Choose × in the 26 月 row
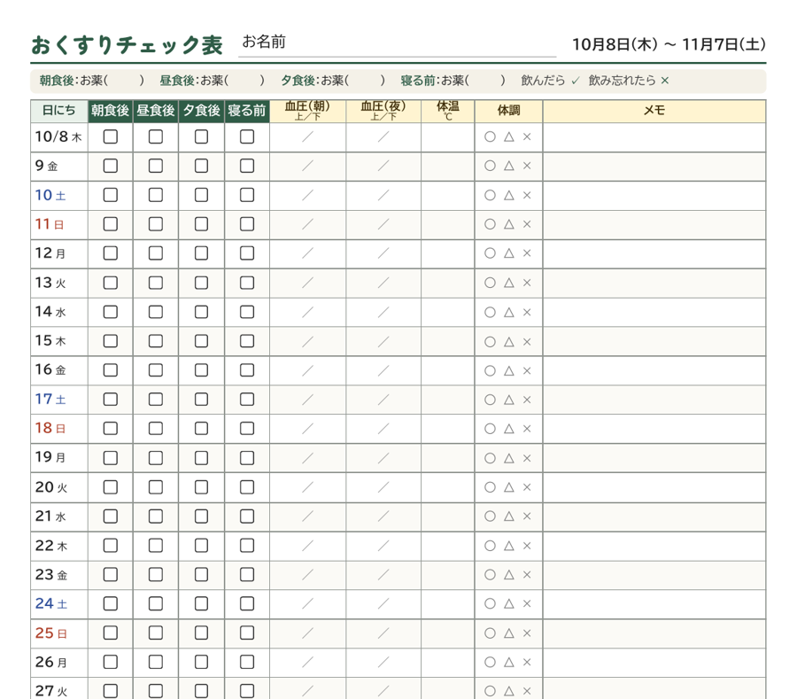 tap(527, 662)
